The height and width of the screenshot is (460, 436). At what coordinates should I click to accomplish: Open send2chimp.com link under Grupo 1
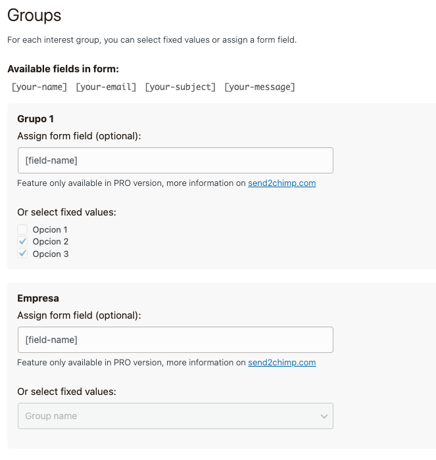[281, 183]
